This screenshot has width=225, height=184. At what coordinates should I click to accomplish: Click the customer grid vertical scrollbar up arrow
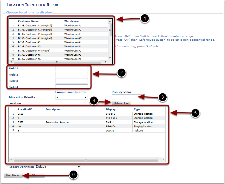(x=110, y=21)
